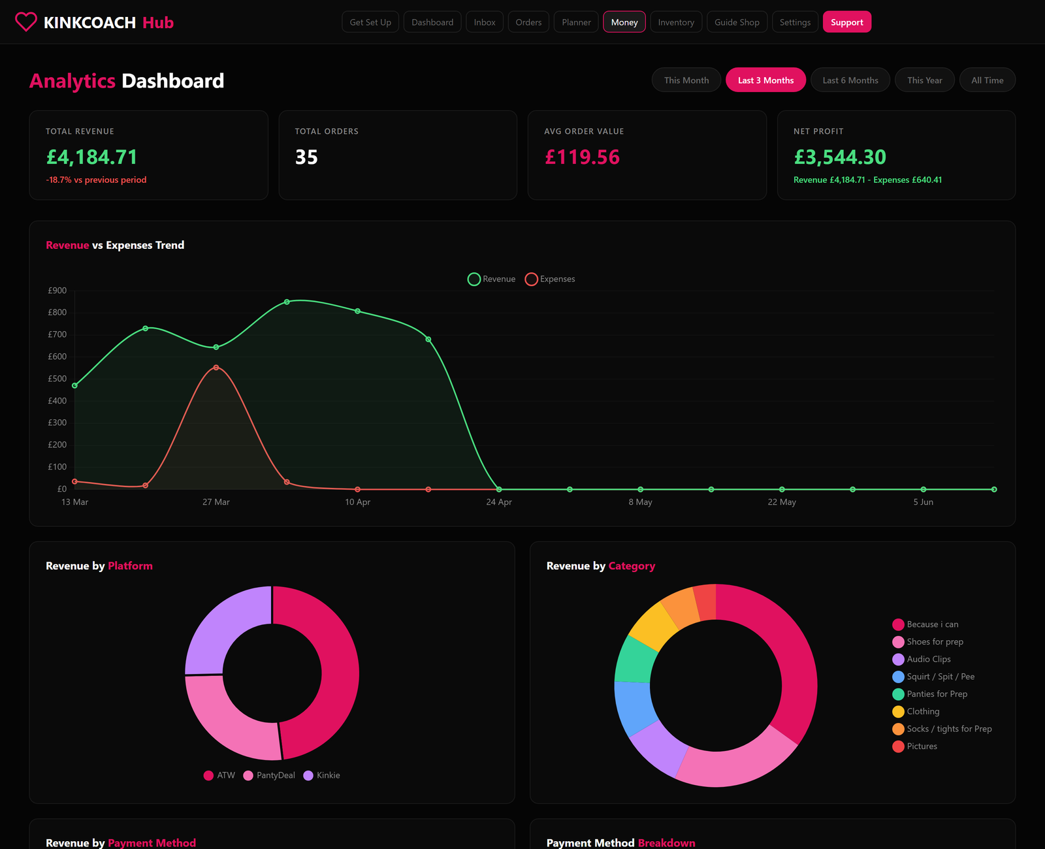Toggle Clothing category legend
The height and width of the screenshot is (849, 1045).
(916, 711)
